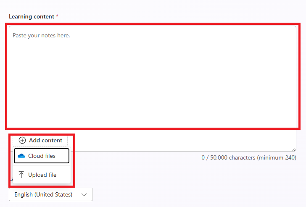This screenshot has height=207, width=306.
Task: Click the plus icon beside Add content
Action: click(22, 140)
